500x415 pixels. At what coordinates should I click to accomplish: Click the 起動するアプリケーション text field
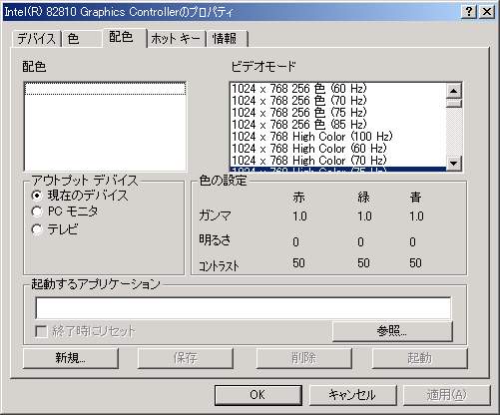point(244,308)
